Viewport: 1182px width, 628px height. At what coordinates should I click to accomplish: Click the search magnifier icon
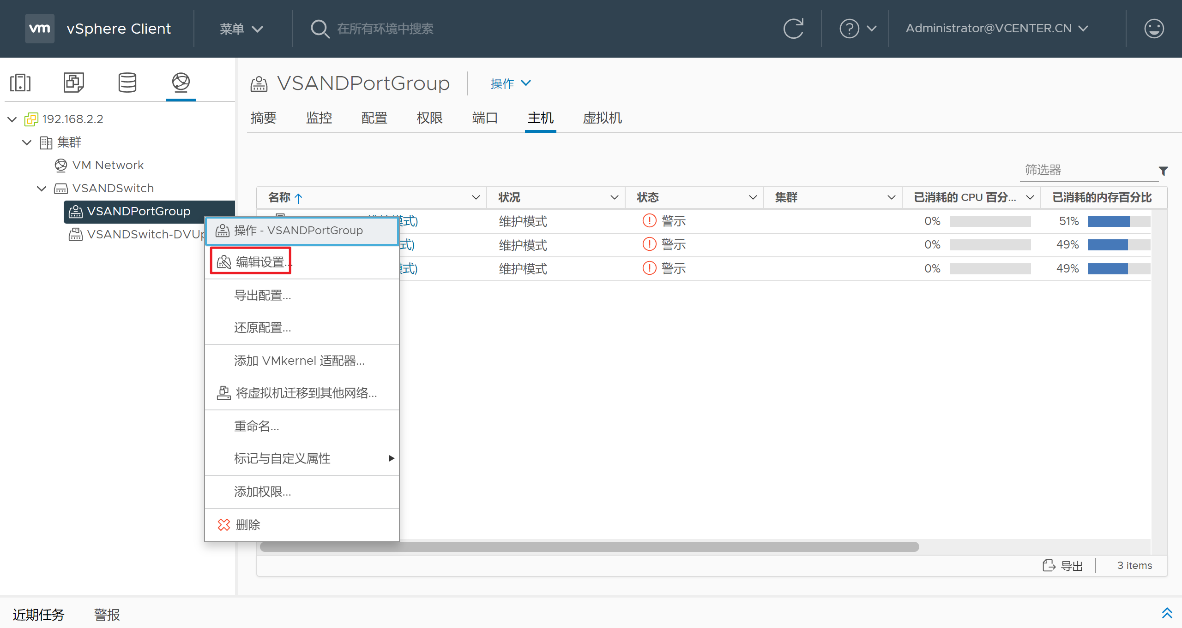320,29
